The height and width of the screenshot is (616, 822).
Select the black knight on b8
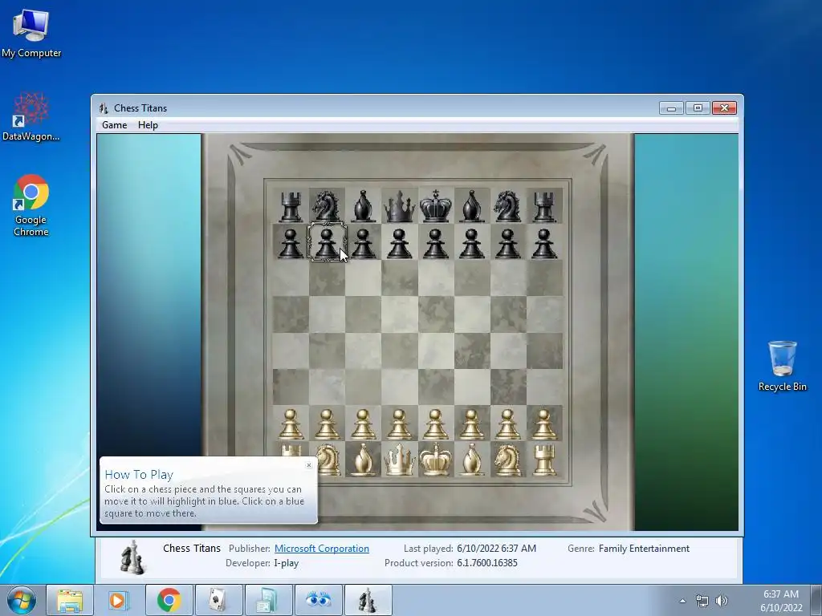[x=326, y=206]
